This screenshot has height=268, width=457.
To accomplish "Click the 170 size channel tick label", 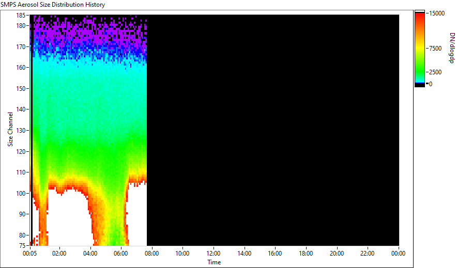I will 21,46.
